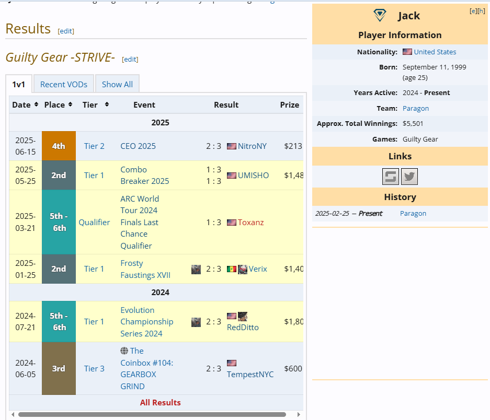Screen dimensions: 490x420
Task: Click the 4th place cell for CEO 2025
Action: [59, 146]
